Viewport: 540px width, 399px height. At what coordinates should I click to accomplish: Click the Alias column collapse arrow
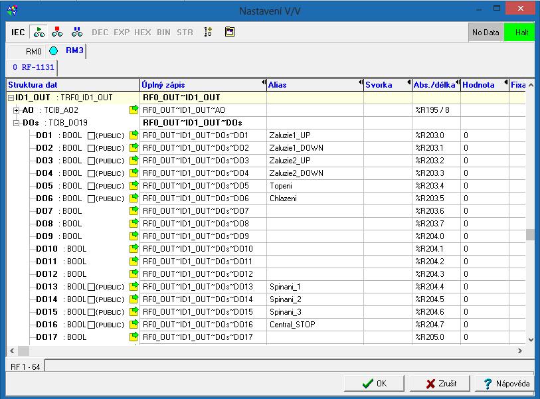tap(361, 82)
